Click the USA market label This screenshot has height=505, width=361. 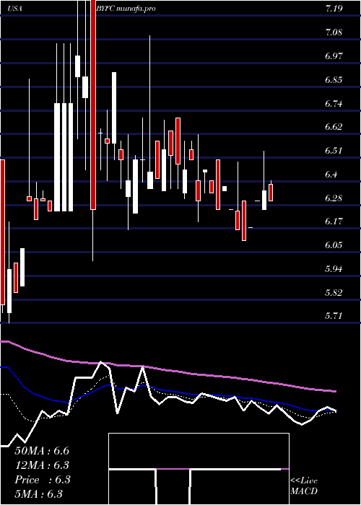point(15,9)
